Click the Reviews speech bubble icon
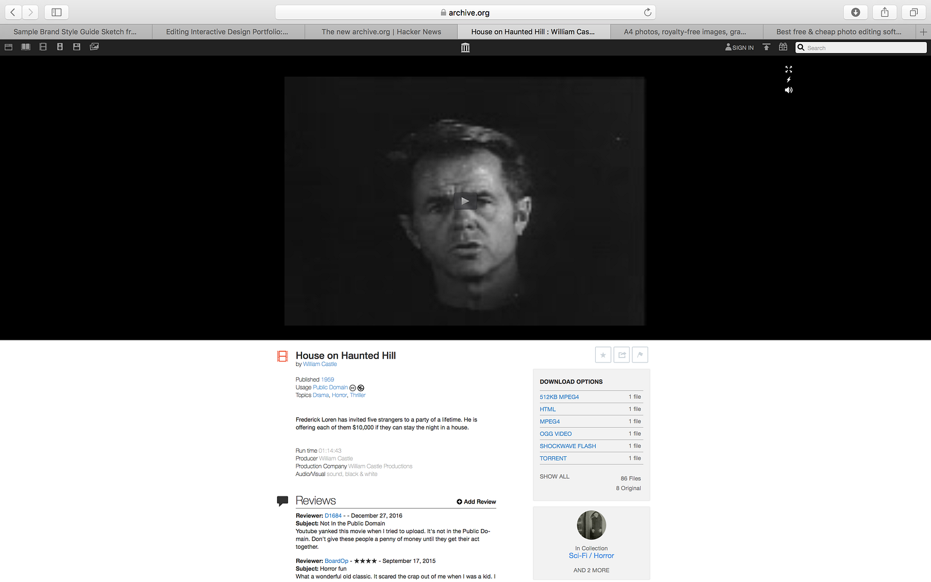This screenshot has height=582, width=931. tap(283, 501)
